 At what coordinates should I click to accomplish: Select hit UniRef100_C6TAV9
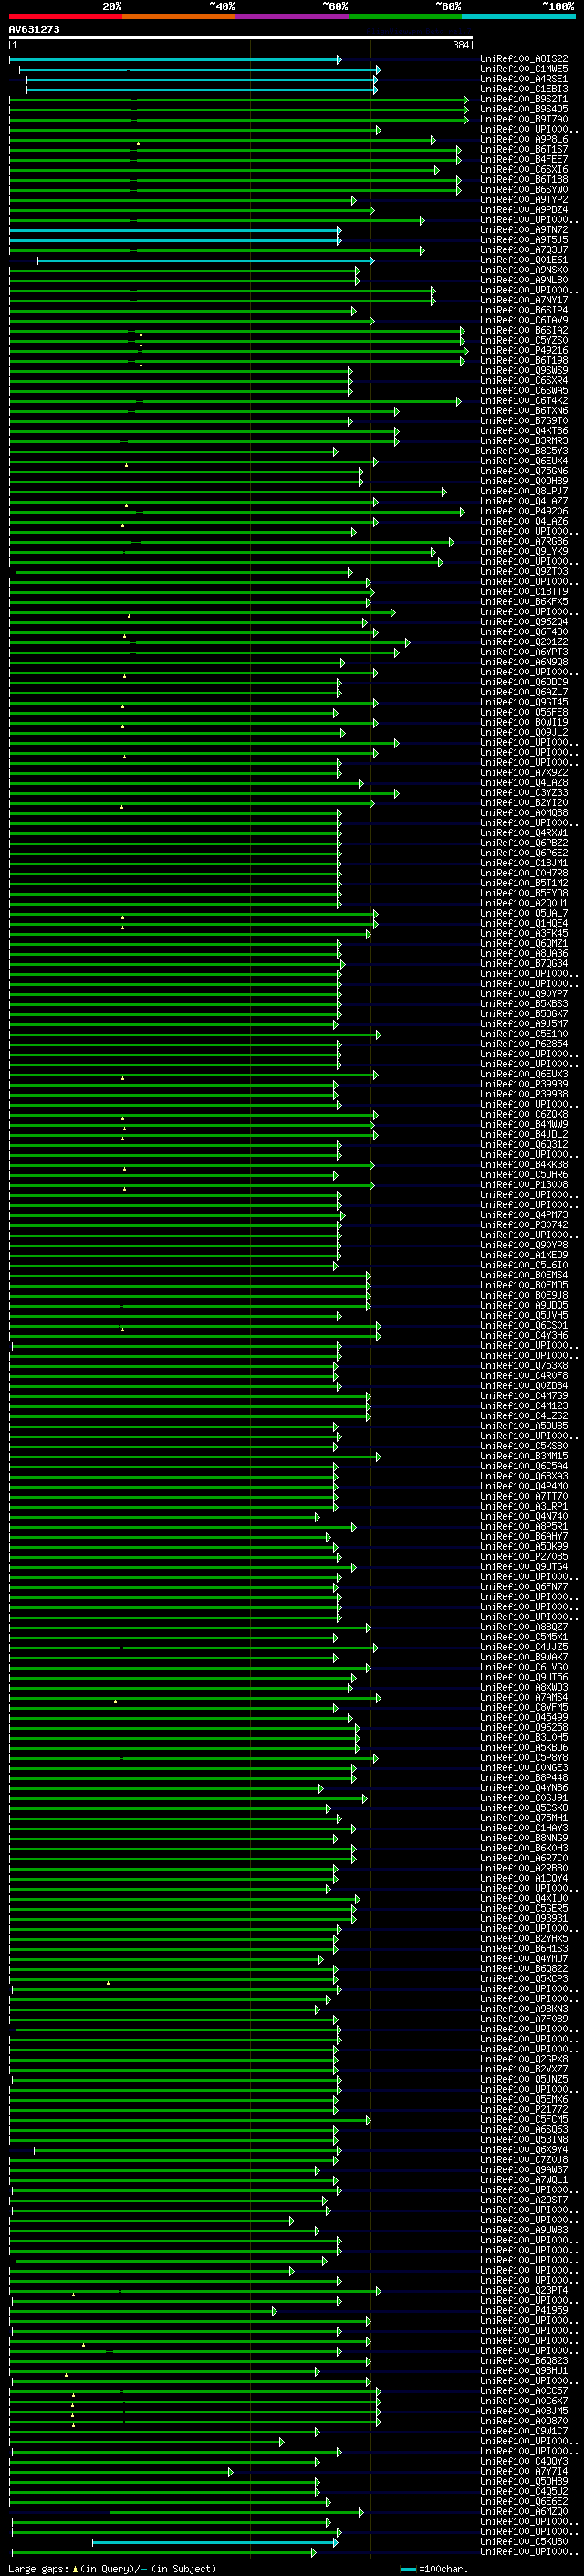pos(524,321)
